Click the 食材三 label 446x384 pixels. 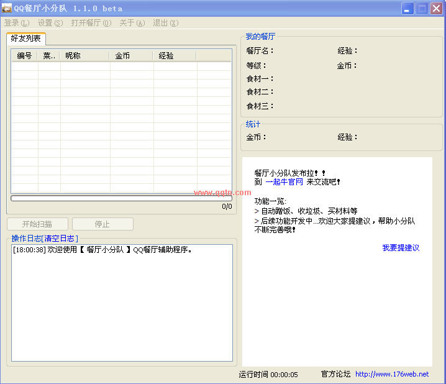tap(260, 106)
